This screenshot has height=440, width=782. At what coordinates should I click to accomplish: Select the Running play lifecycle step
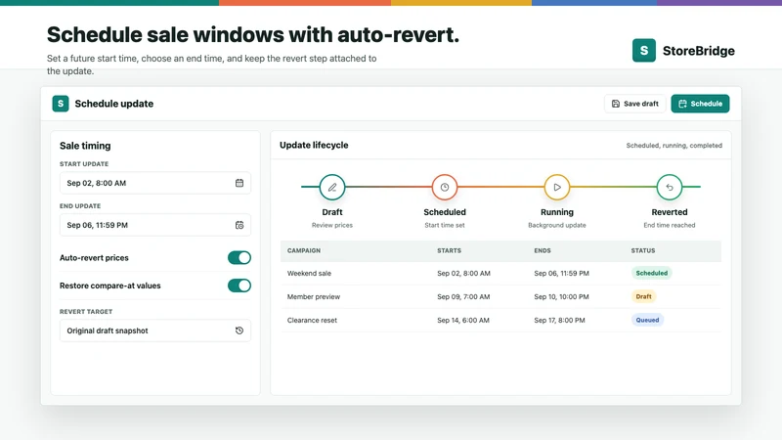[x=557, y=187]
